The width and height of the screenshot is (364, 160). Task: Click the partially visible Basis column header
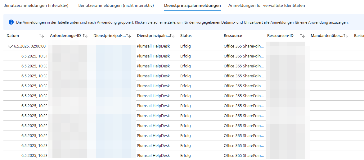[359, 36]
